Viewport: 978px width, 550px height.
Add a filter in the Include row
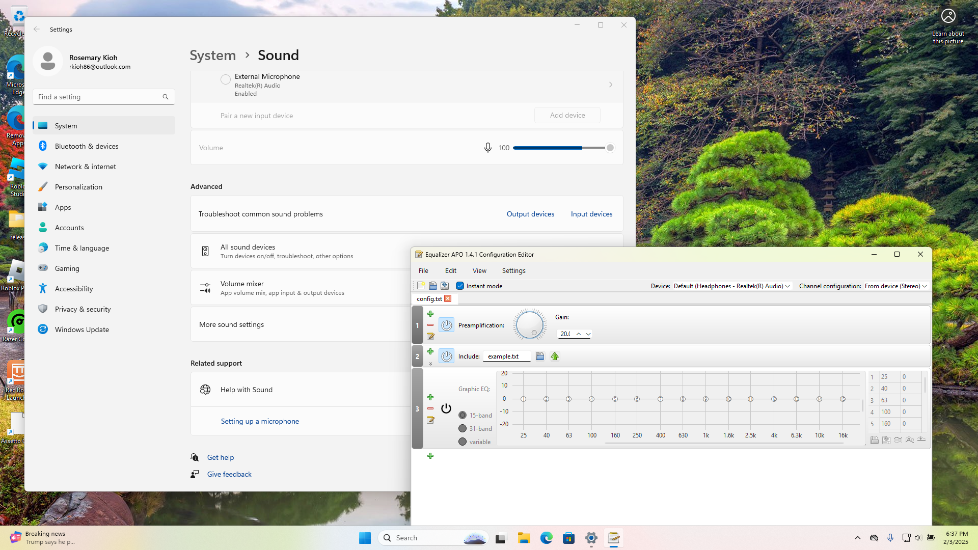(430, 351)
